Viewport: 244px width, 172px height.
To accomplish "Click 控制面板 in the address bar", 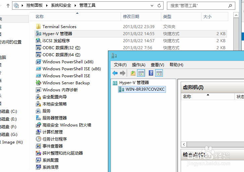I will click(x=35, y=5).
